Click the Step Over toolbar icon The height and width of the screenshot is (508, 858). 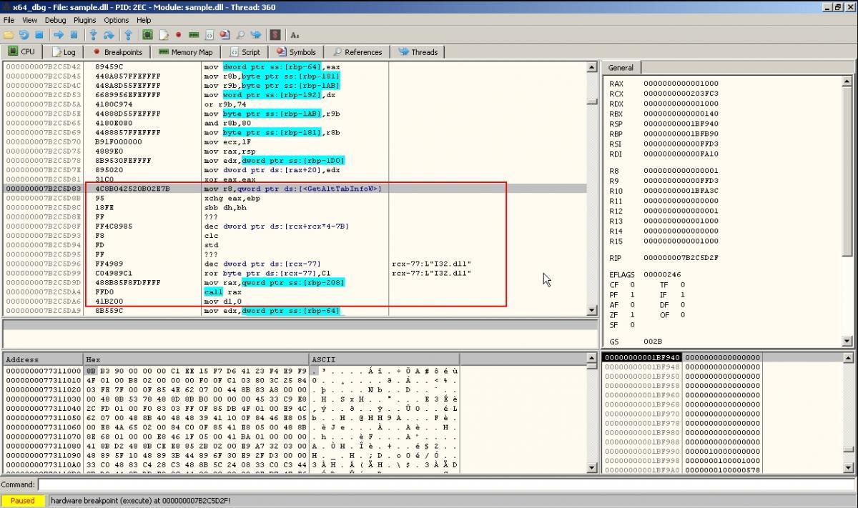tap(109, 34)
